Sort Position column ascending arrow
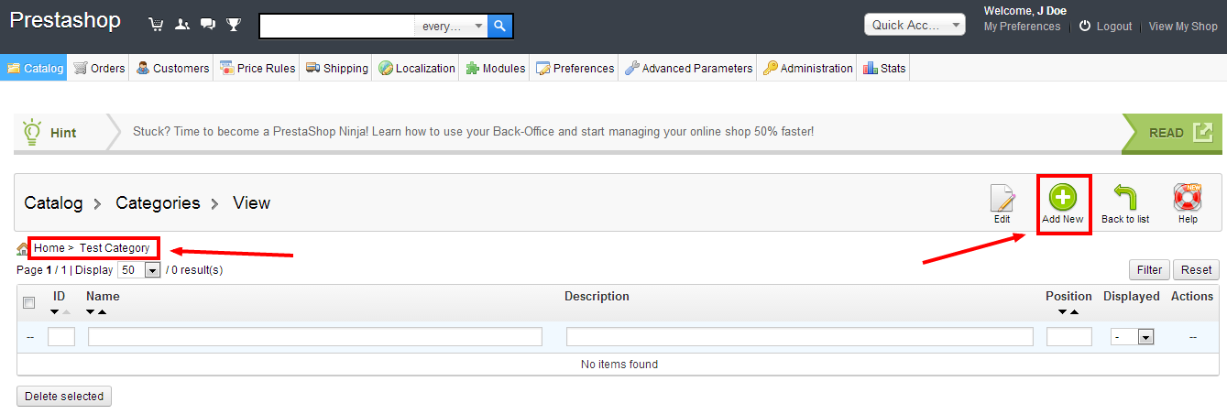Viewport: 1227px width, 414px height. click(1074, 312)
